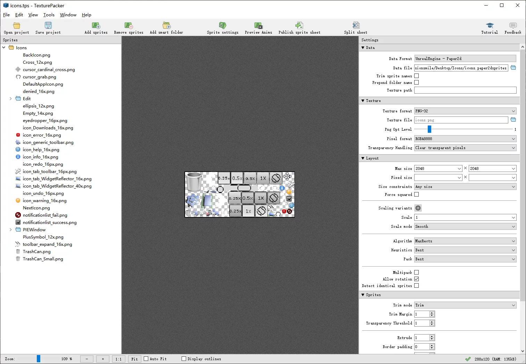
Task: Toggle the Display outlines checkbox
Action: [184, 359]
